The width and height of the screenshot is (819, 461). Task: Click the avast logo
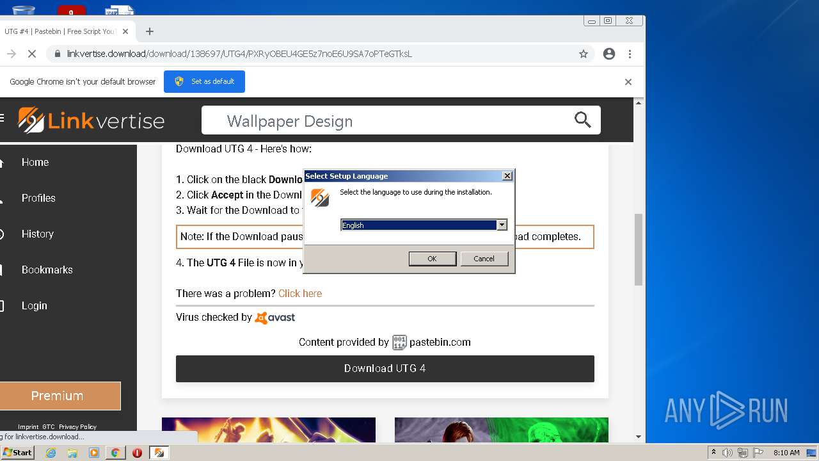click(x=275, y=318)
